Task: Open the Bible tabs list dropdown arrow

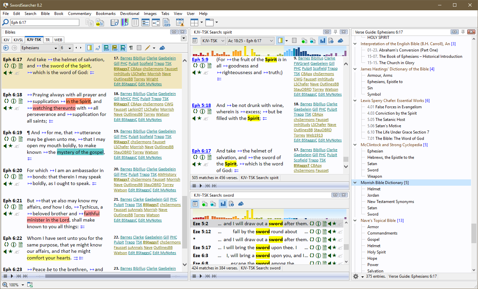Action: tap(184, 39)
